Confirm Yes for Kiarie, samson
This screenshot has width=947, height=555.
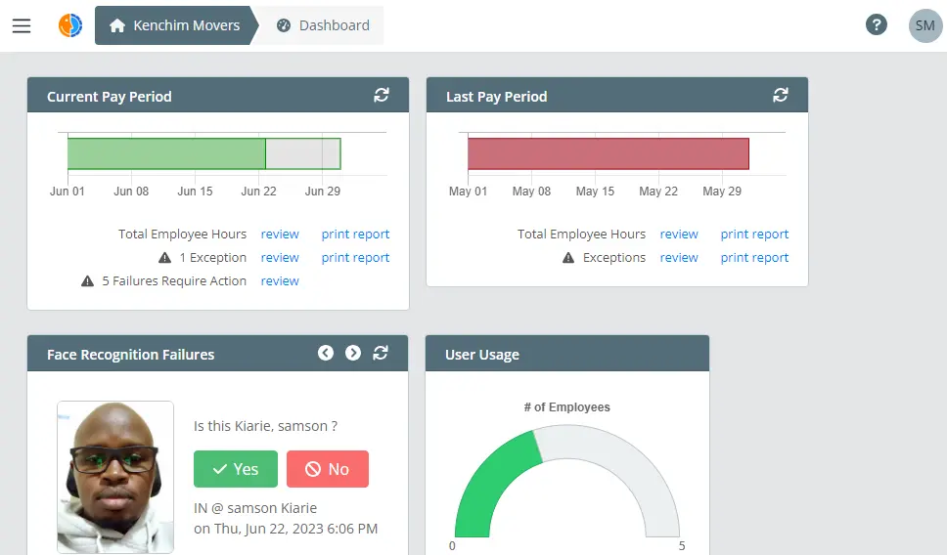[236, 469]
